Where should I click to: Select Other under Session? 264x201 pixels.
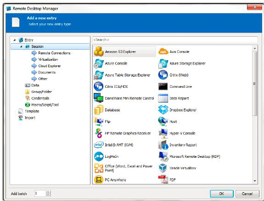(43, 79)
